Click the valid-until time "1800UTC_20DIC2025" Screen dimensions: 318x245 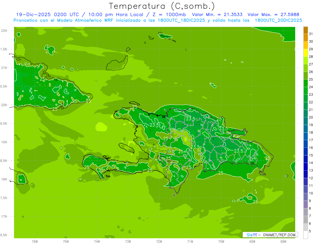tap(278, 20)
